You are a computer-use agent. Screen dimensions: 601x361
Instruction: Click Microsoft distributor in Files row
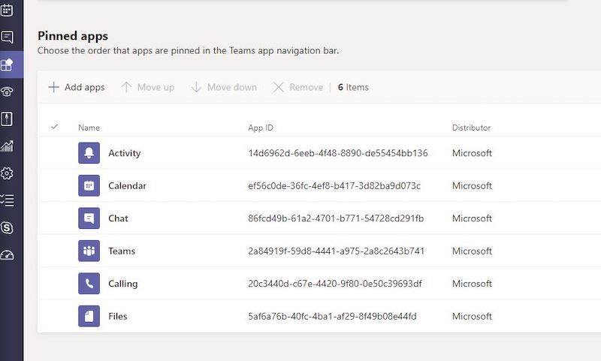[472, 316]
